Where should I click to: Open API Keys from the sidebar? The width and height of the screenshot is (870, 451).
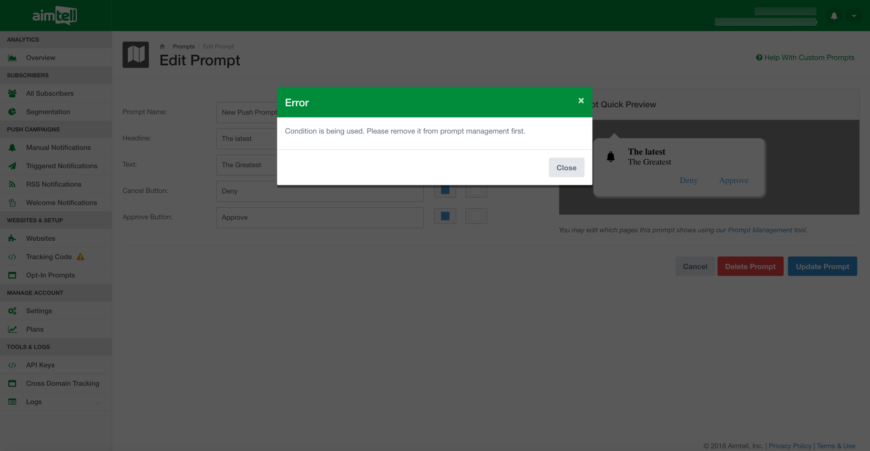(x=40, y=365)
